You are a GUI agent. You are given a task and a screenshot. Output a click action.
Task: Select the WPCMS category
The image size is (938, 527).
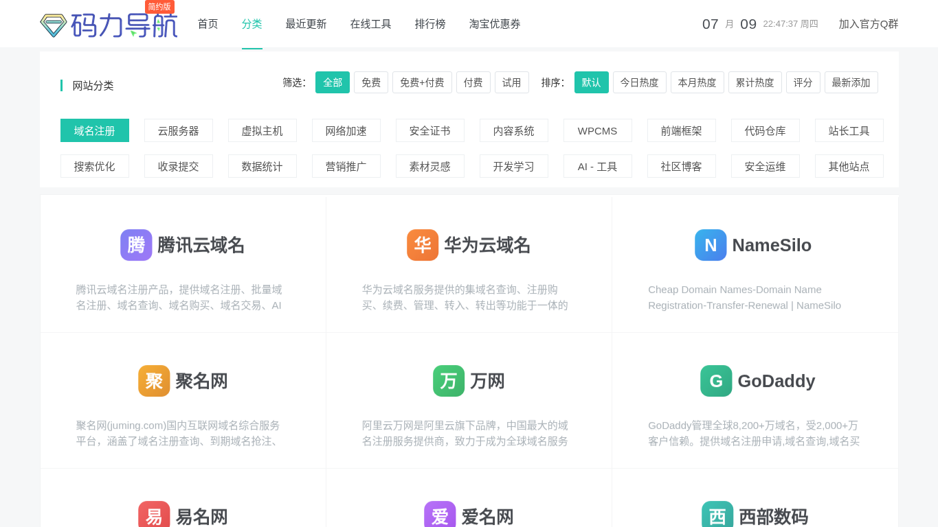click(x=598, y=130)
